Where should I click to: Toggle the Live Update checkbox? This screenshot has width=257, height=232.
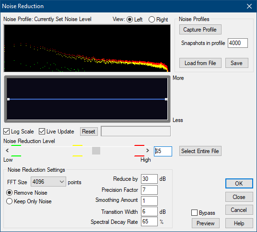click(x=42, y=132)
